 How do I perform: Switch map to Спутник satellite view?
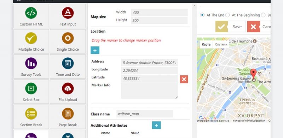221,45
